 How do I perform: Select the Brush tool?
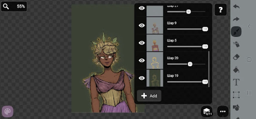point(236,32)
